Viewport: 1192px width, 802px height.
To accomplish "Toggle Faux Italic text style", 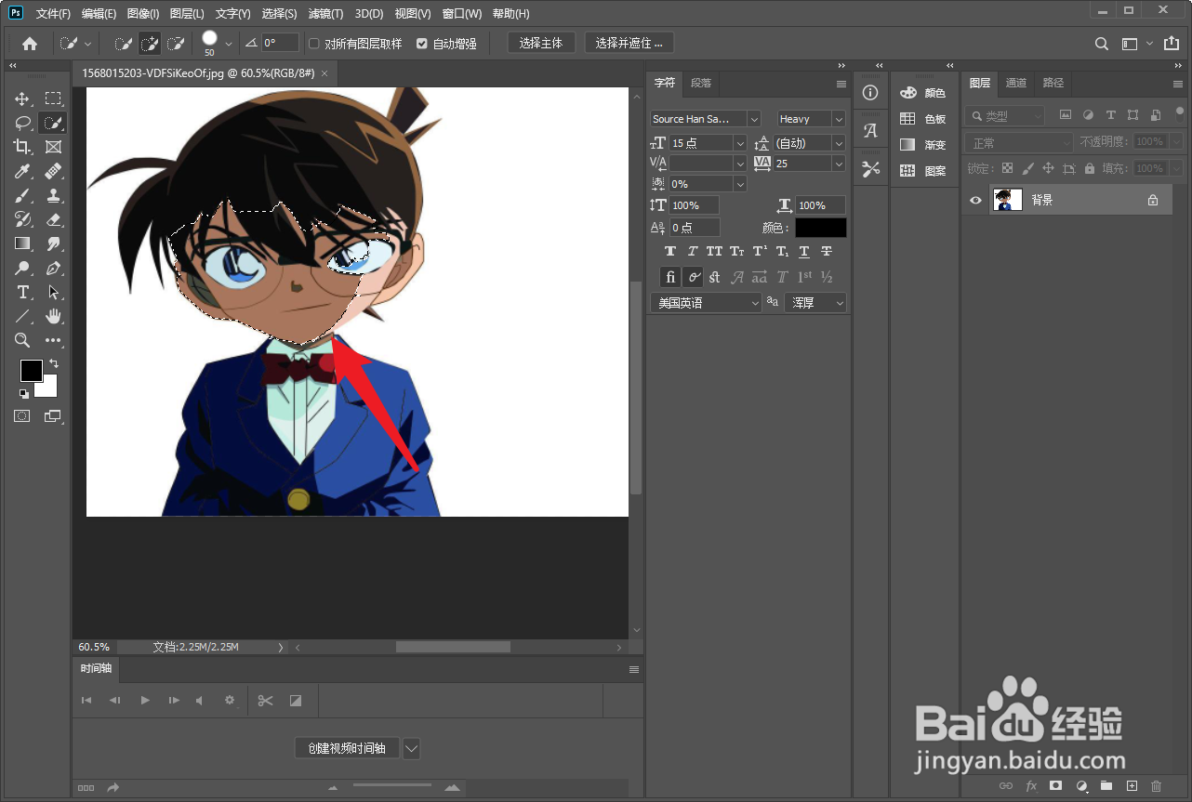I will [x=692, y=252].
